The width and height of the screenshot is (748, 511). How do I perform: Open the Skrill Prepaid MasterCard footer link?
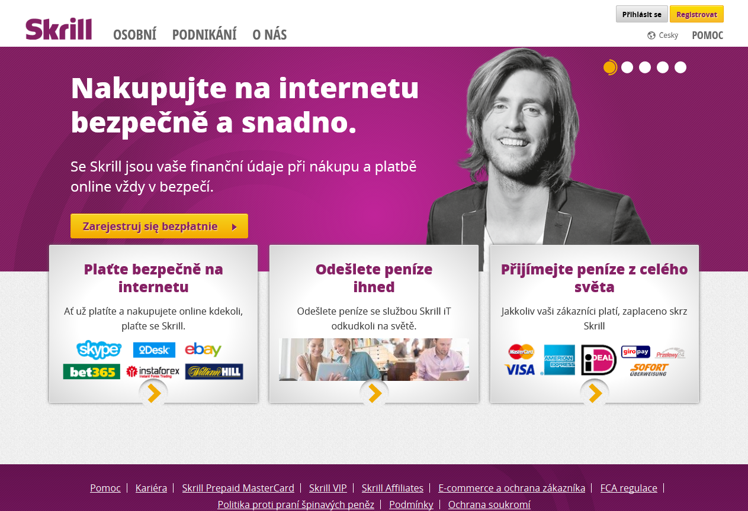click(x=238, y=488)
